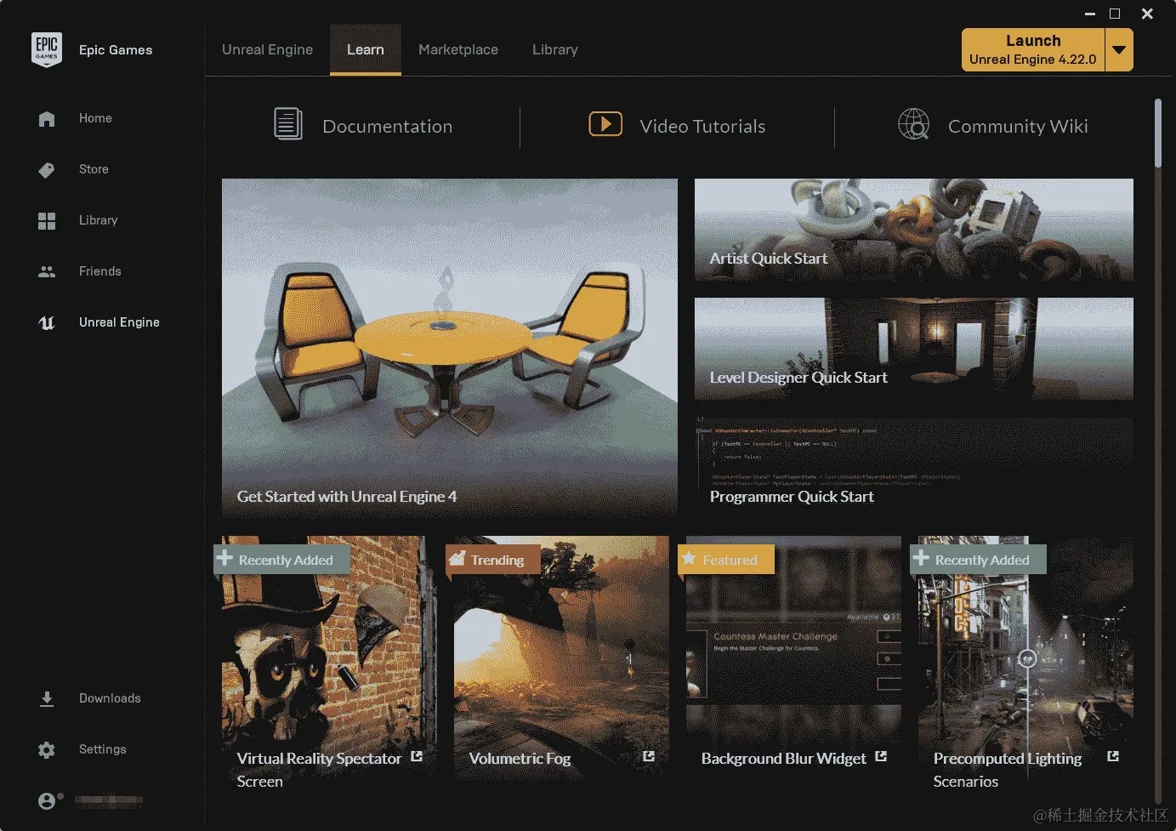Click the Featured star badge icon
The height and width of the screenshot is (831, 1176).
(689, 559)
